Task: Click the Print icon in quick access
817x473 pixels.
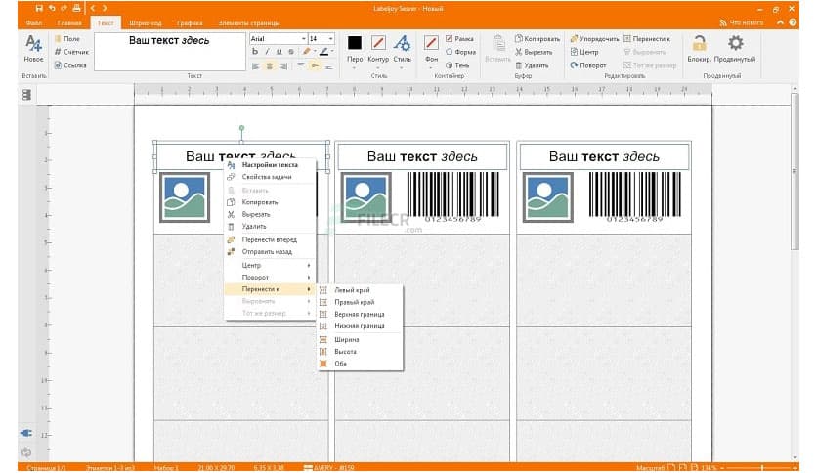Action: (75, 7)
